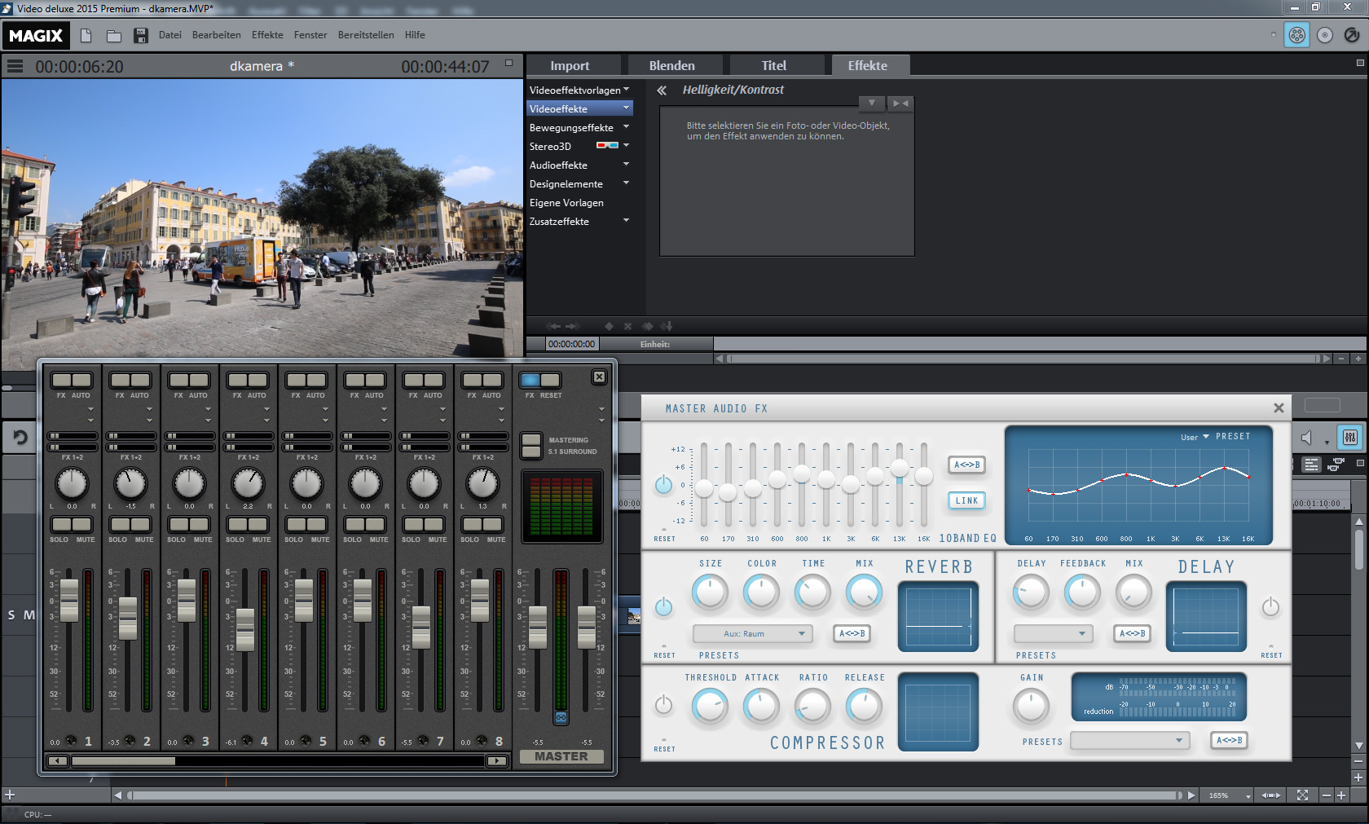The width and height of the screenshot is (1369, 824).
Task: Open the Mixer panel via faders icon
Action: coord(1349,438)
